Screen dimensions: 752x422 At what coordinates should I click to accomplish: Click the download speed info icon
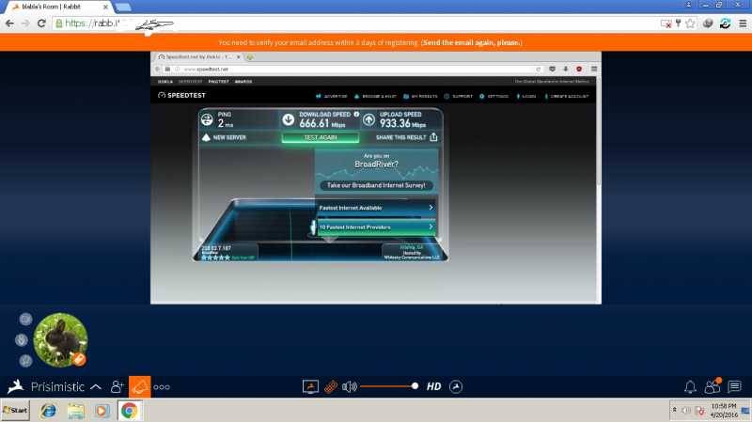tap(356, 114)
